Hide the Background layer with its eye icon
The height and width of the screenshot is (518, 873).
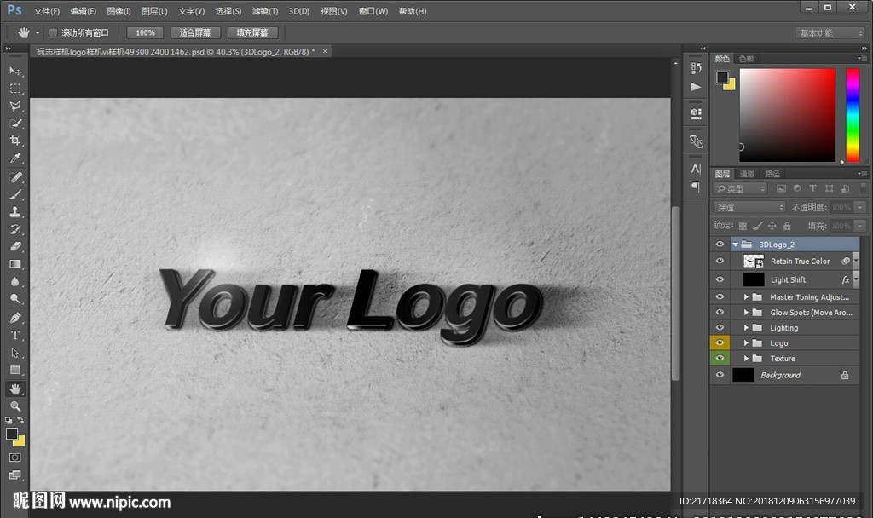pos(720,375)
